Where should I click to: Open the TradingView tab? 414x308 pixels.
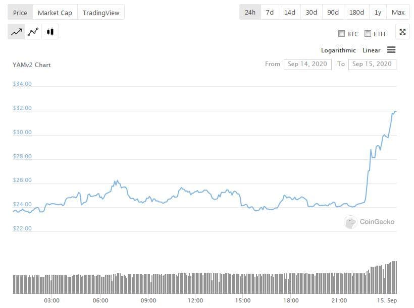point(100,13)
